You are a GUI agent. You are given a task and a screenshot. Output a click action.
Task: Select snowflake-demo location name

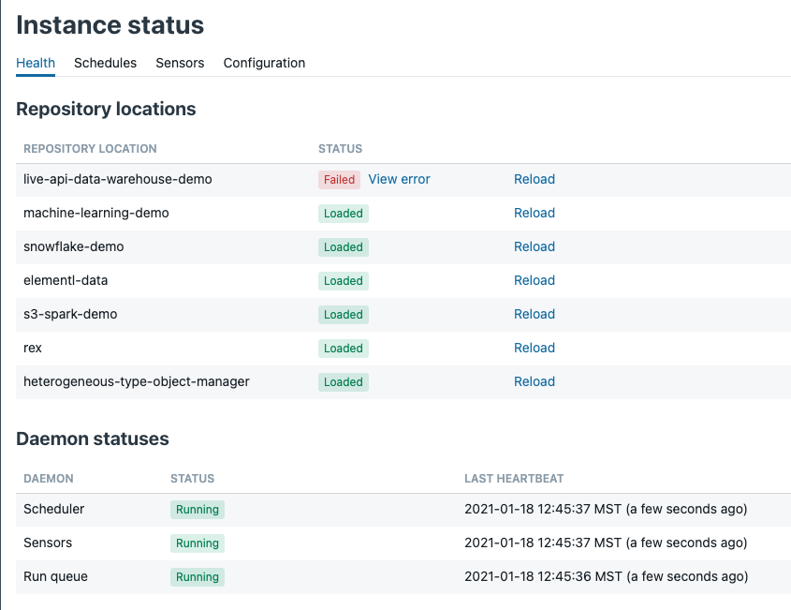click(74, 247)
